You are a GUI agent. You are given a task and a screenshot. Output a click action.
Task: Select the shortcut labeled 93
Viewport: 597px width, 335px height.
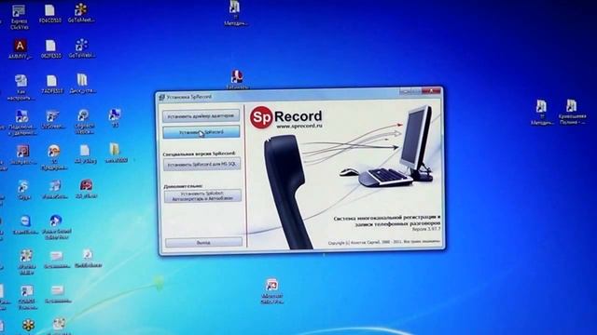(x=115, y=117)
